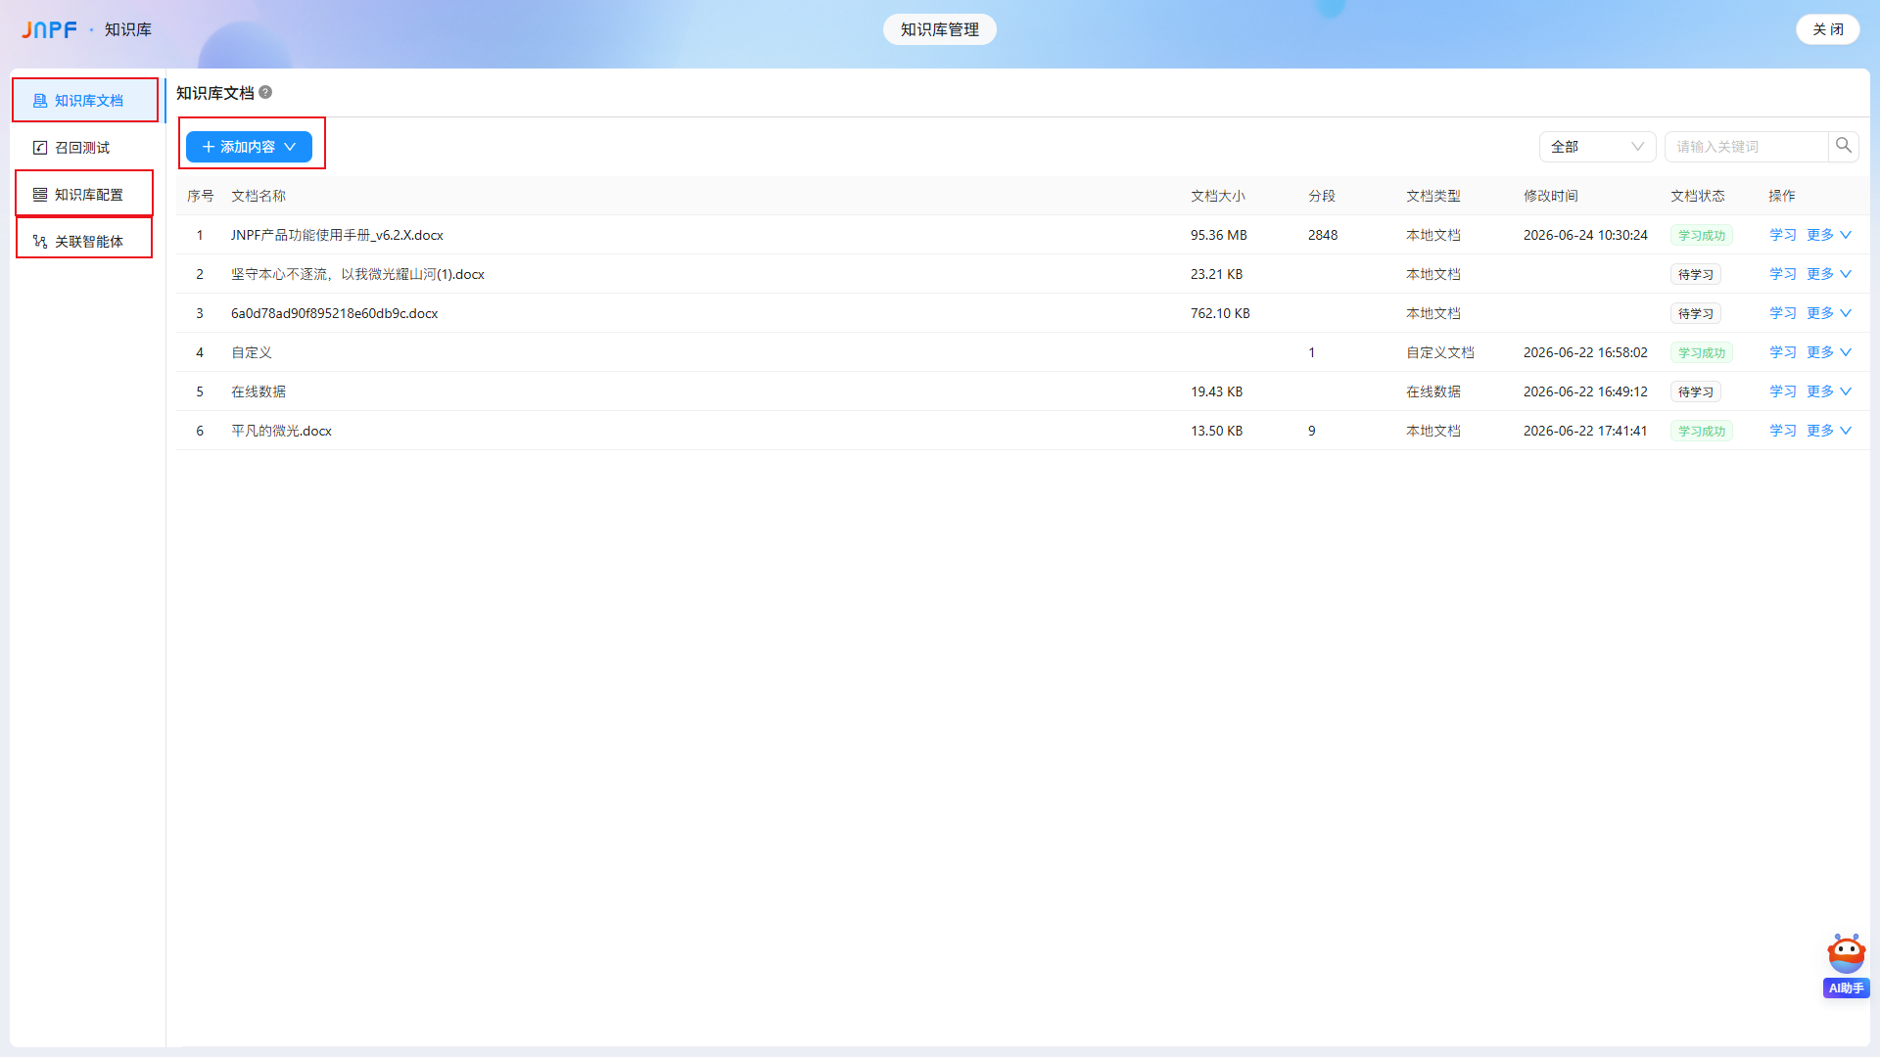Expand 更多 for 平凡的微光.docx row
Screen dimensions: 1880x1057
click(1829, 431)
